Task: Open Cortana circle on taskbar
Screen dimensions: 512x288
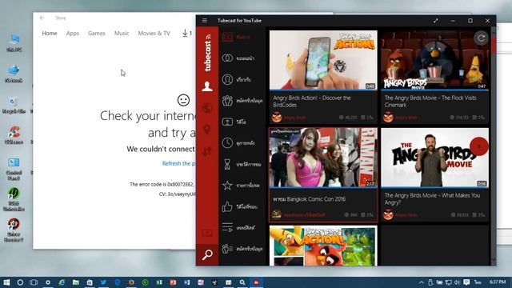Action: 20,282
